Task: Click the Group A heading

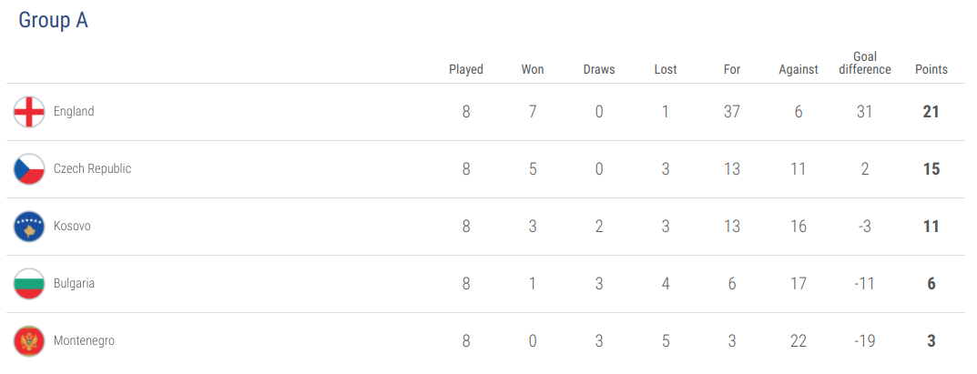Action: (x=53, y=21)
